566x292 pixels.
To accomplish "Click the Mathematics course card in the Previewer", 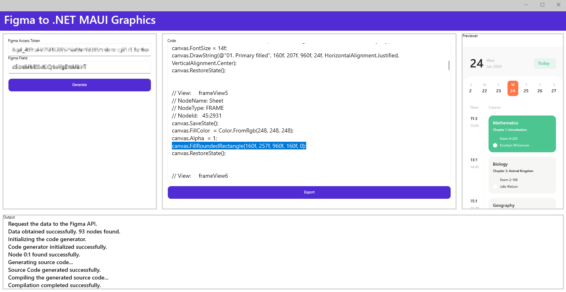I will point(522,134).
